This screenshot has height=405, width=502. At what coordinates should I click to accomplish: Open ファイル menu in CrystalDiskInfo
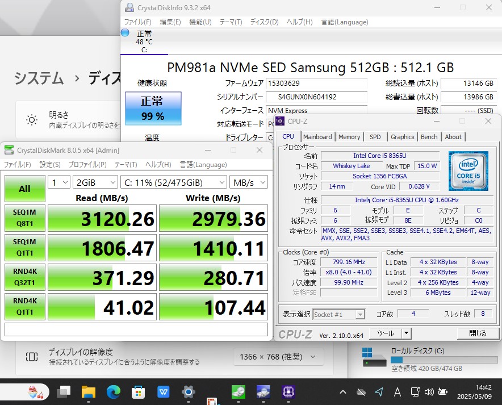coord(137,22)
